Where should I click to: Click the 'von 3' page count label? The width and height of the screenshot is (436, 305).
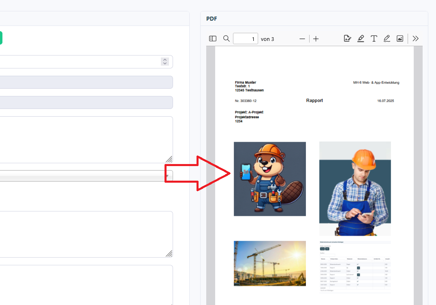pos(267,39)
